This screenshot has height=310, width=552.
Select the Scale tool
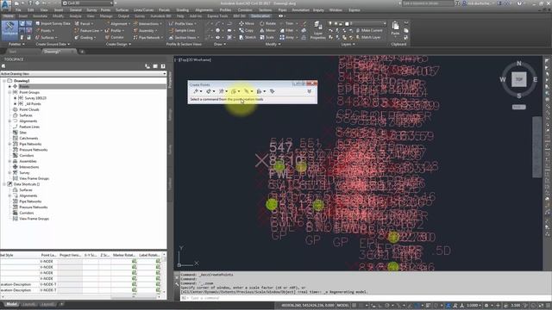267,37
